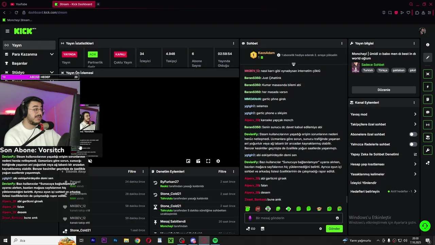The height and width of the screenshot is (245, 435).
Task: Select Yayın in the left sidebar
Action: [x=29, y=45]
